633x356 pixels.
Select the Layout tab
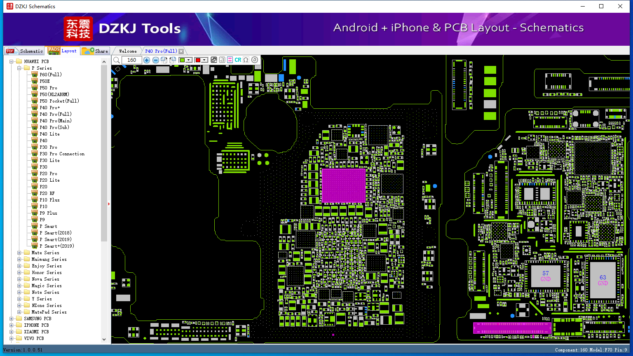[63, 51]
